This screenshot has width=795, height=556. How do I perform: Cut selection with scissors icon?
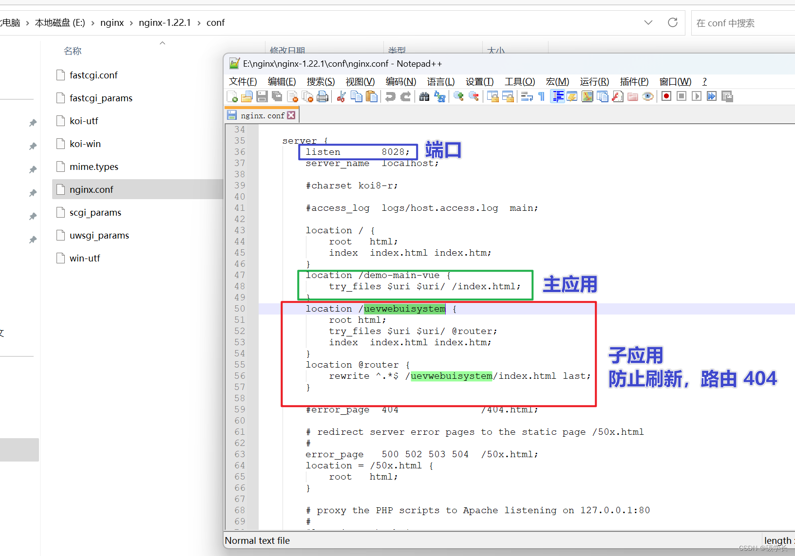point(341,96)
